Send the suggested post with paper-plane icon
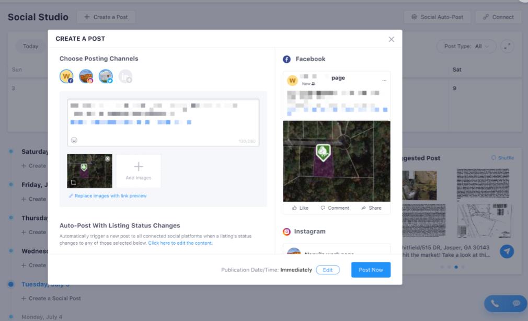 pos(507,251)
